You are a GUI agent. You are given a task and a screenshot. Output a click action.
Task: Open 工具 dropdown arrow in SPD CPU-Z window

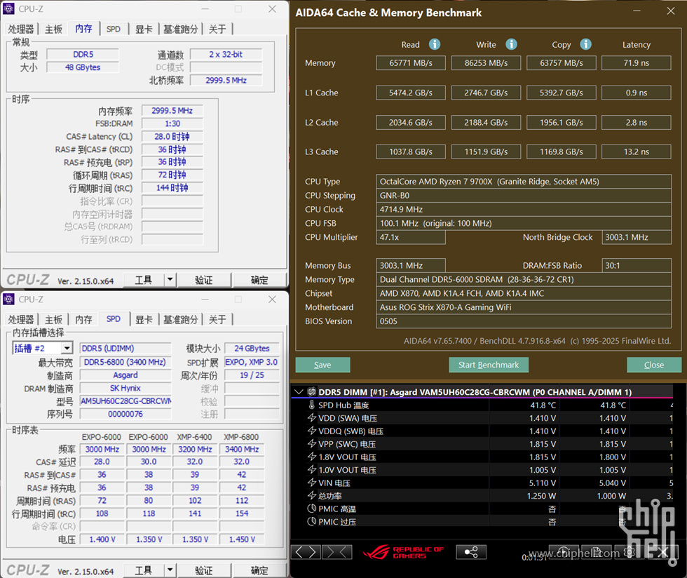point(170,570)
